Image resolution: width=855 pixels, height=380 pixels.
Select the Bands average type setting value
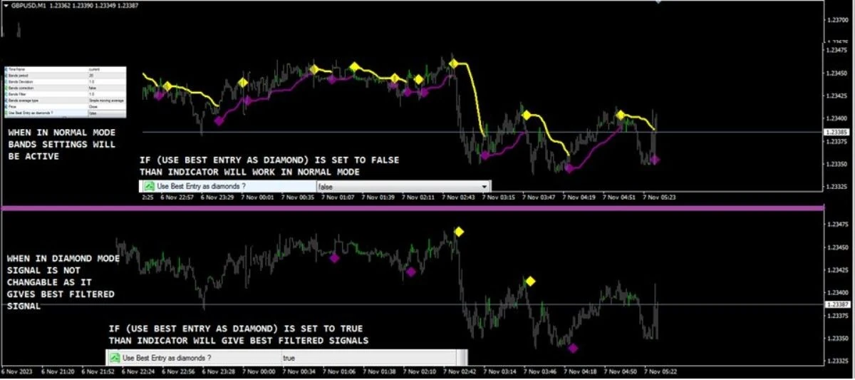pos(107,101)
